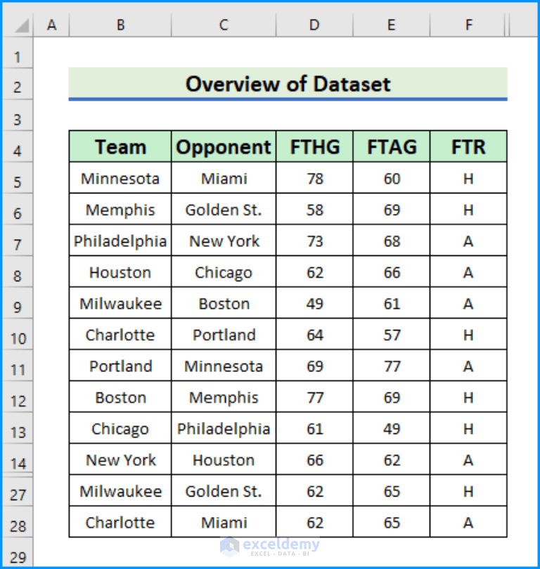Screen dimensions: 540x569
Task: Click the cell containing Golden St.
Action: coord(223,209)
